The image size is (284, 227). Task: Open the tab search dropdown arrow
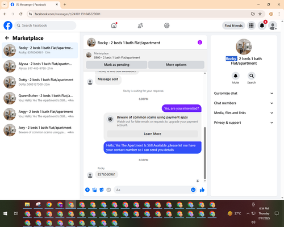(5, 5)
